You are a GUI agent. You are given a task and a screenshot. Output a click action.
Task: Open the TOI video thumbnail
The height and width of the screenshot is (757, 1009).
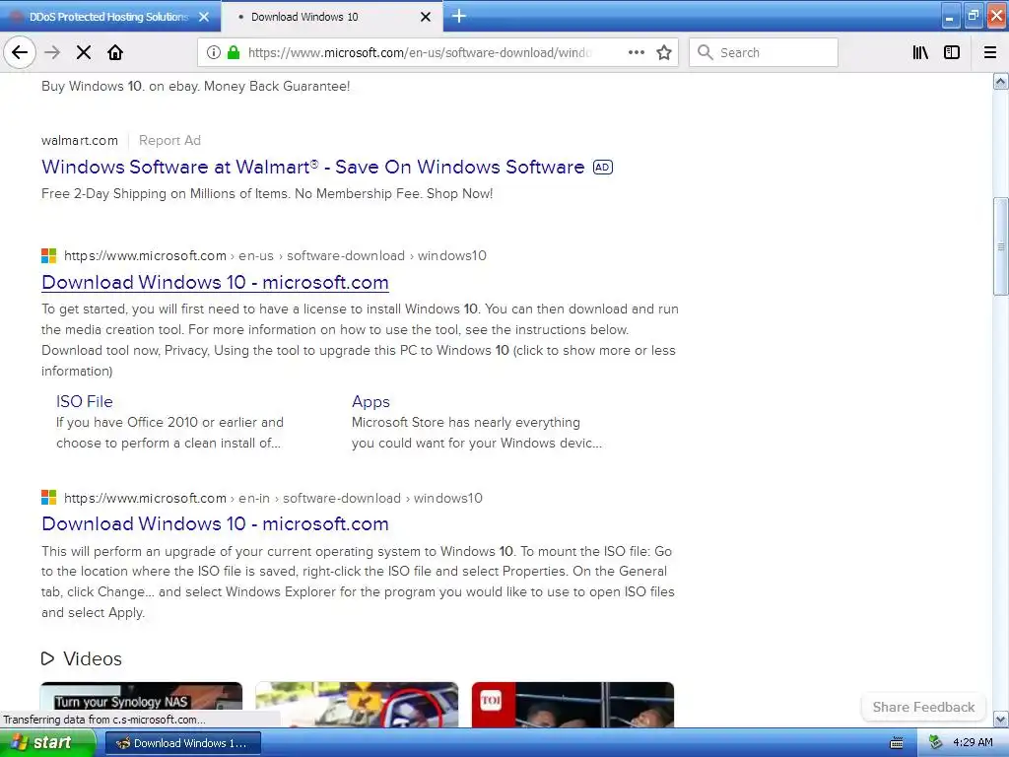click(x=572, y=705)
